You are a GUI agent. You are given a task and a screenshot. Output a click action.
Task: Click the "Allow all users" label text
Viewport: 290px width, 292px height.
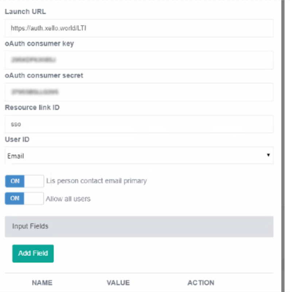pos(68,199)
